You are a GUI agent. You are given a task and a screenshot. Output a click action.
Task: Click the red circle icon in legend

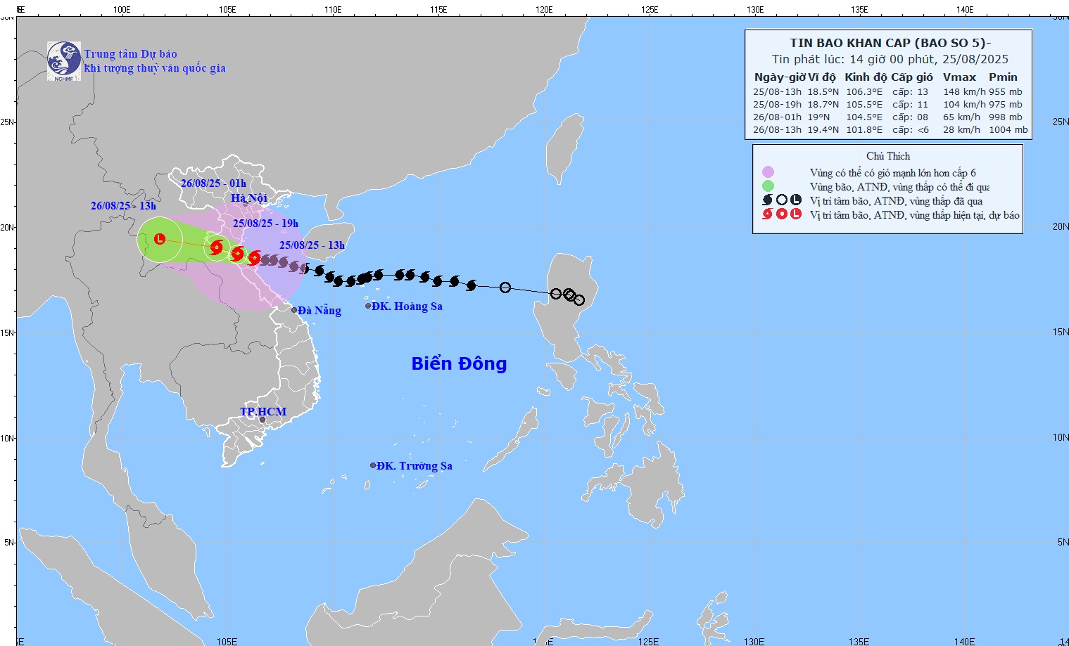pyautogui.click(x=781, y=214)
